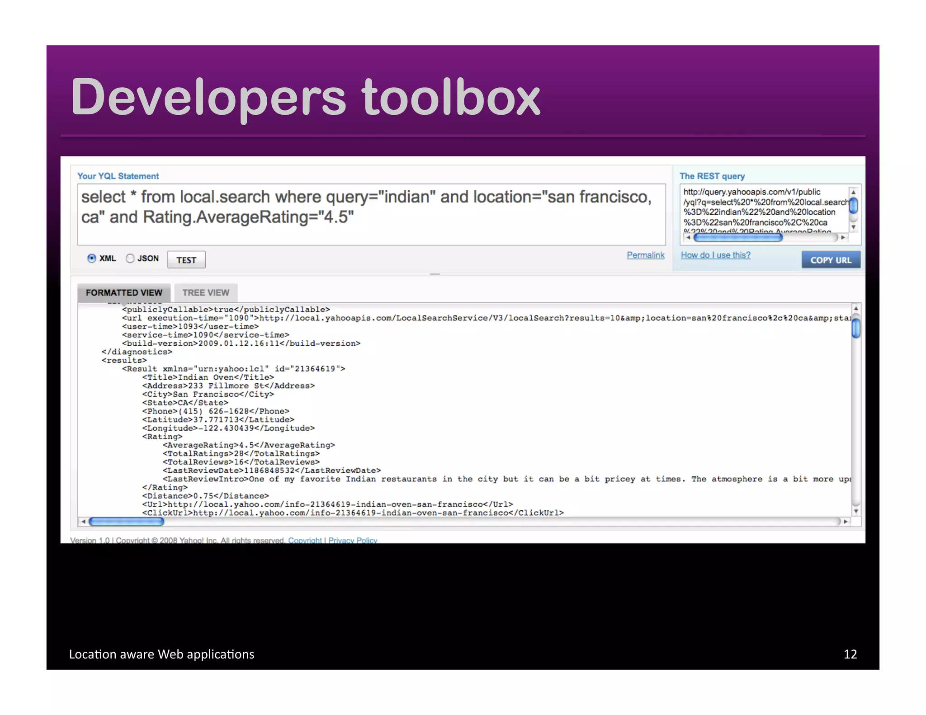Click the AverageRating value 4.5 line
Viewport: 926px width, 715px height.
(249, 445)
